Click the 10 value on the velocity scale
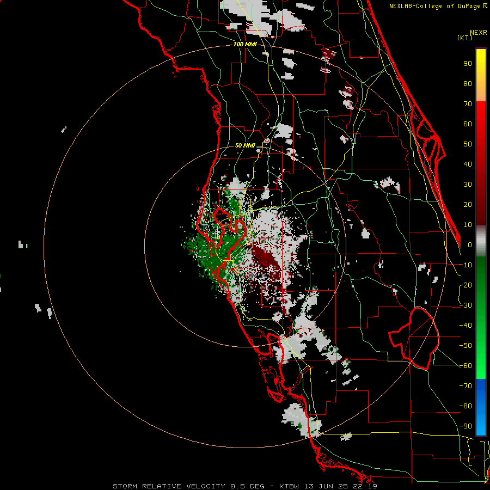 click(468, 225)
